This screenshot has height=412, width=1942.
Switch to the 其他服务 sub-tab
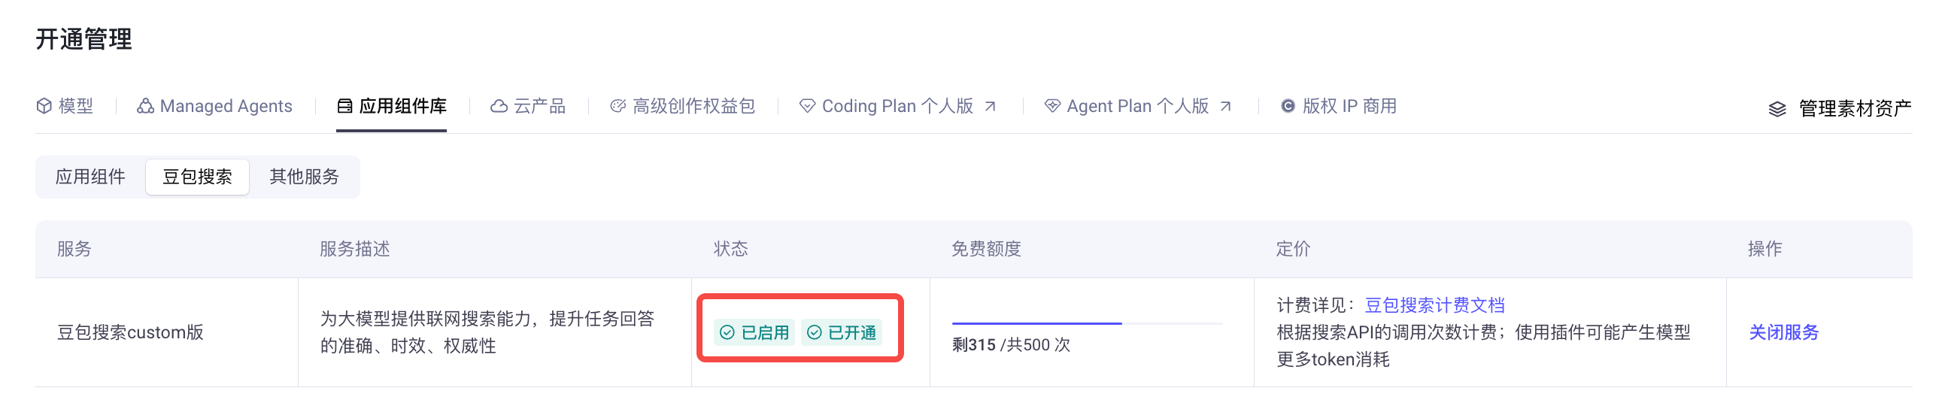(x=304, y=177)
